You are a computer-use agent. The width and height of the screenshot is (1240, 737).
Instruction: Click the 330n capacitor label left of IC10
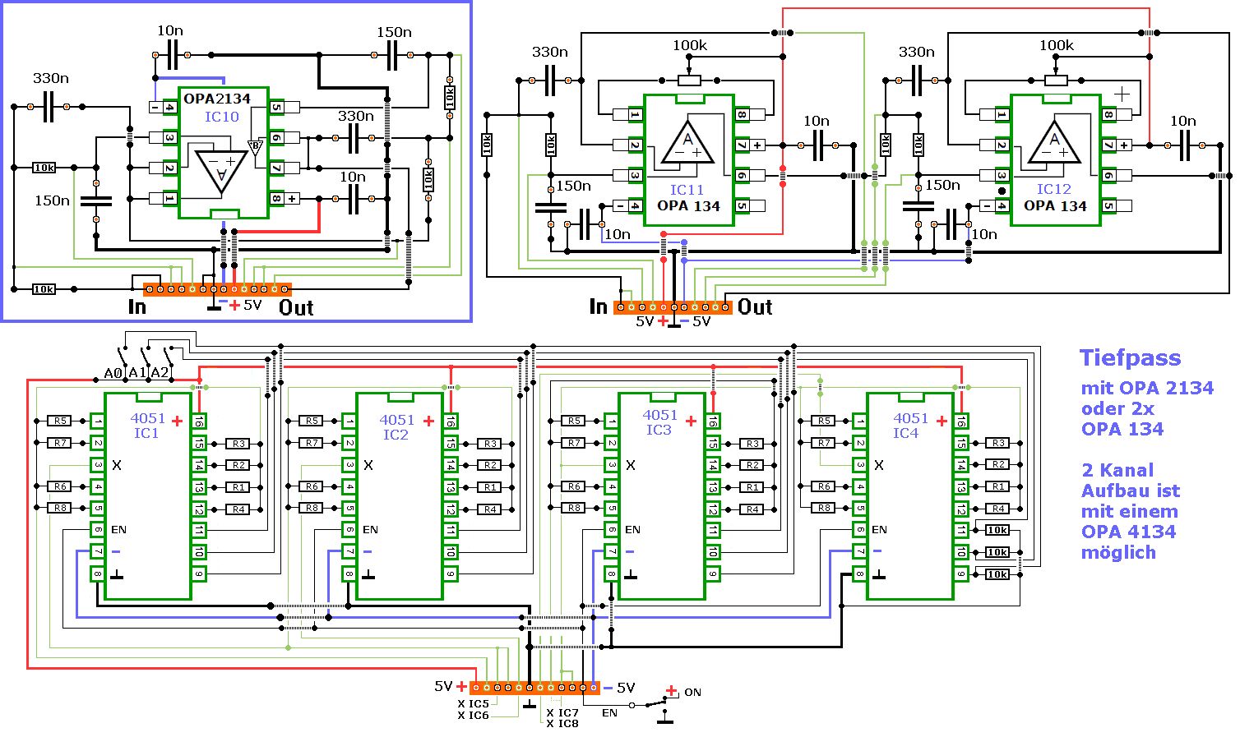coord(50,79)
